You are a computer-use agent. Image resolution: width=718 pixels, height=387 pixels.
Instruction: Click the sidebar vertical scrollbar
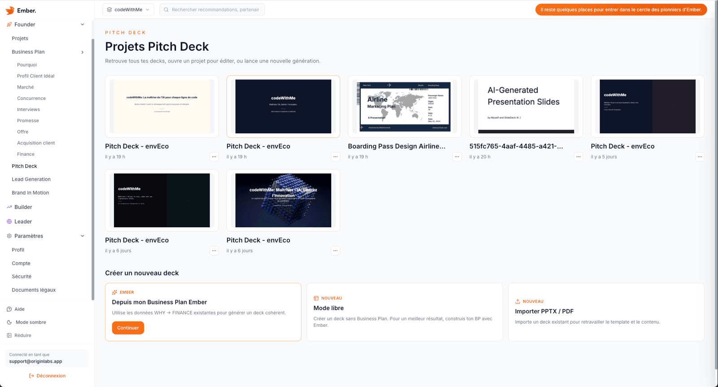pos(93,169)
